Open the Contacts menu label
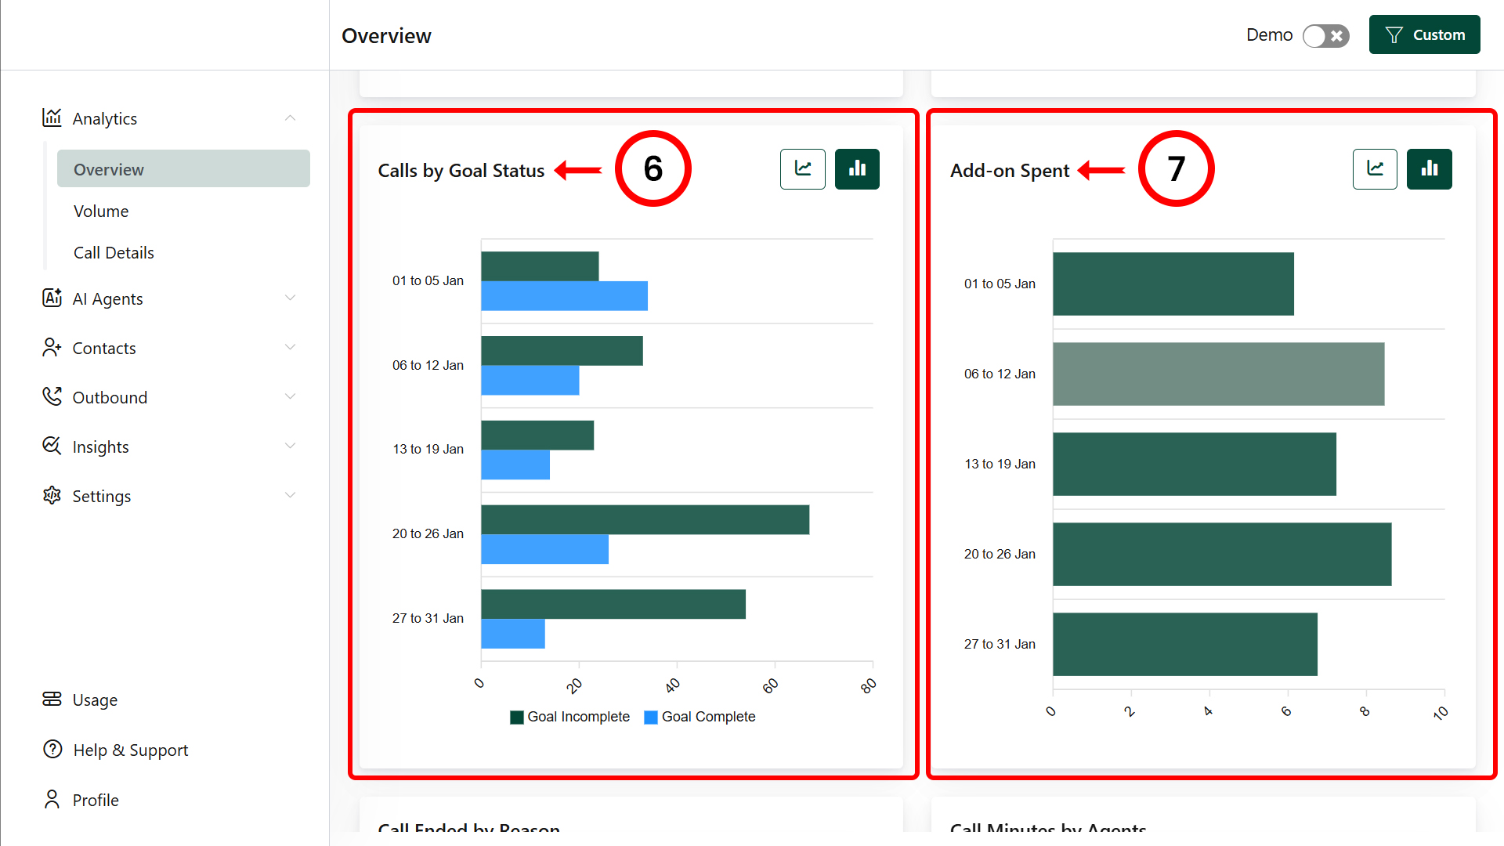Image resolution: width=1504 pixels, height=846 pixels. click(x=104, y=348)
